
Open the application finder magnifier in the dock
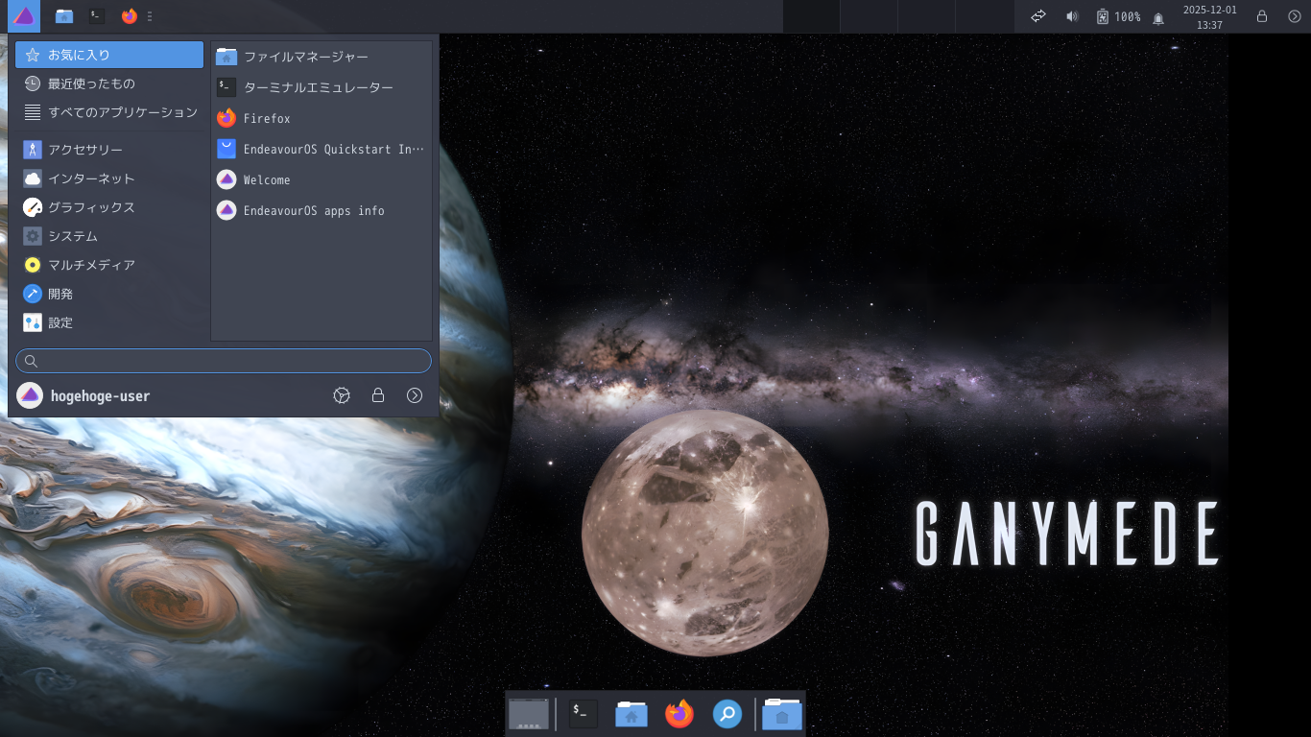click(x=727, y=714)
